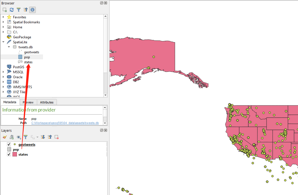Expand all layers in Layers panel

point(43,137)
